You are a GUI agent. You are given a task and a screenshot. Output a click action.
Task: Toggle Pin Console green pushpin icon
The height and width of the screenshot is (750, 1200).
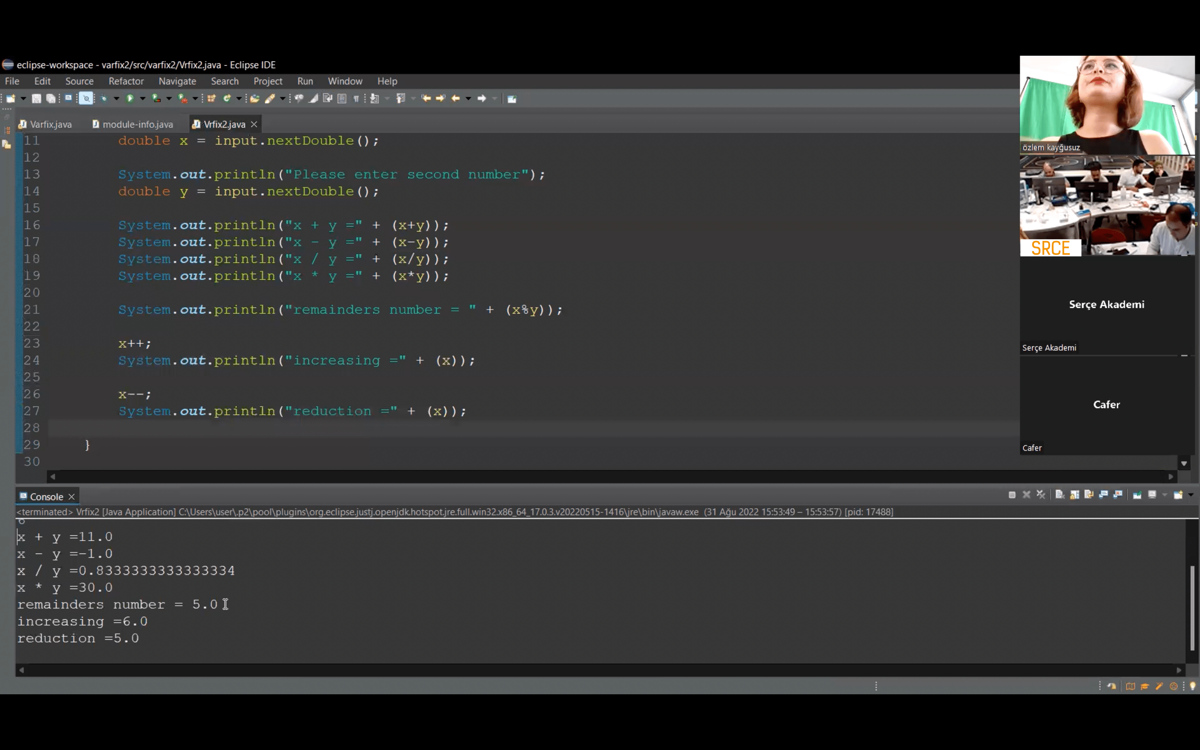pos(1137,495)
